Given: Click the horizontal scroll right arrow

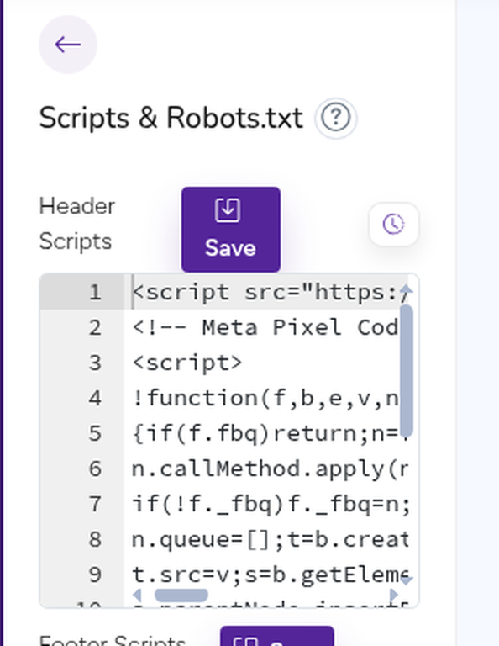Looking at the screenshot, I should [x=394, y=595].
